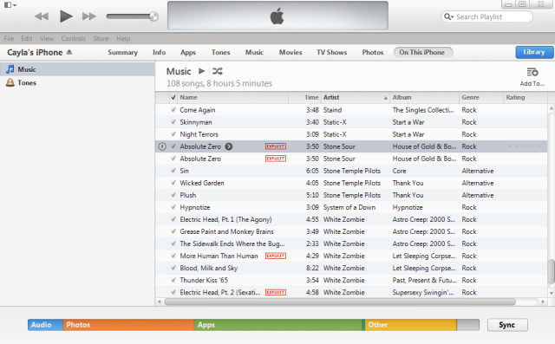
Task: Toggle Artist column sort direction arrow
Action: click(385, 98)
